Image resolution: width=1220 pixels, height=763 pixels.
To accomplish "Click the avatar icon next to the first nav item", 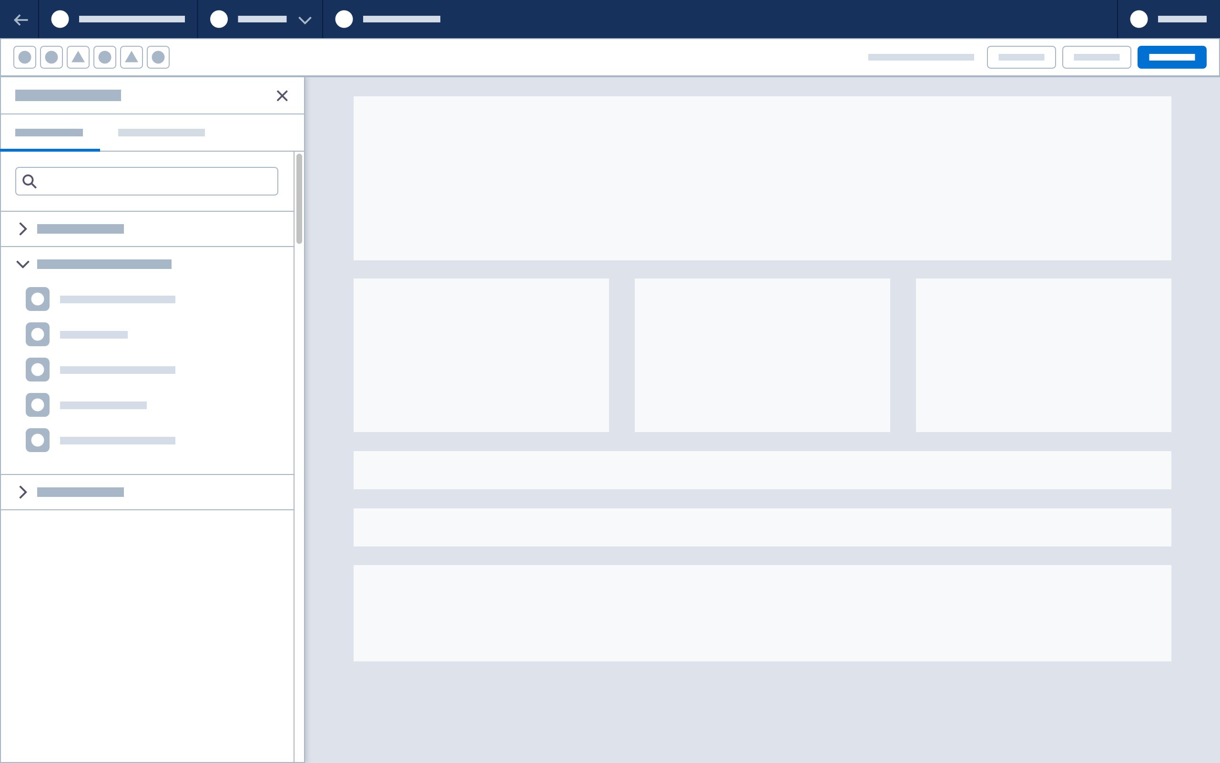I will click(61, 19).
